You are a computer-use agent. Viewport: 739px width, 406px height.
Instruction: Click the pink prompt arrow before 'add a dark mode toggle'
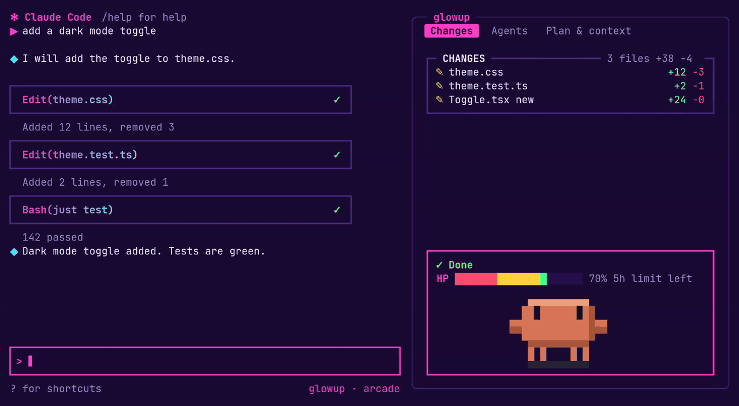point(14,31)
